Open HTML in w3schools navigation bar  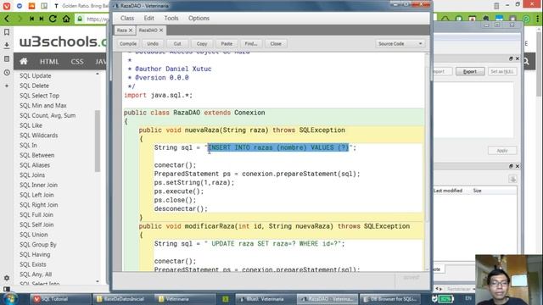click(x=49, y=62)
